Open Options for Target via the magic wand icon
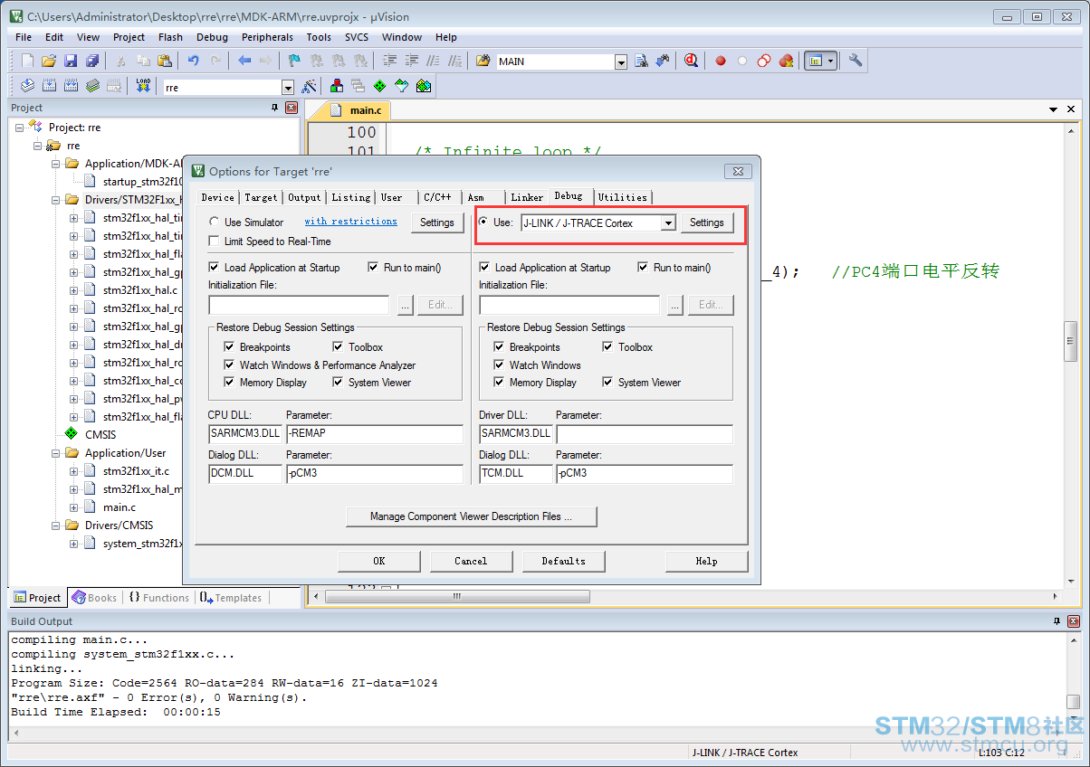Image resolution: width=1090 pixels, height=767 pixels. [x=309, y=86]
